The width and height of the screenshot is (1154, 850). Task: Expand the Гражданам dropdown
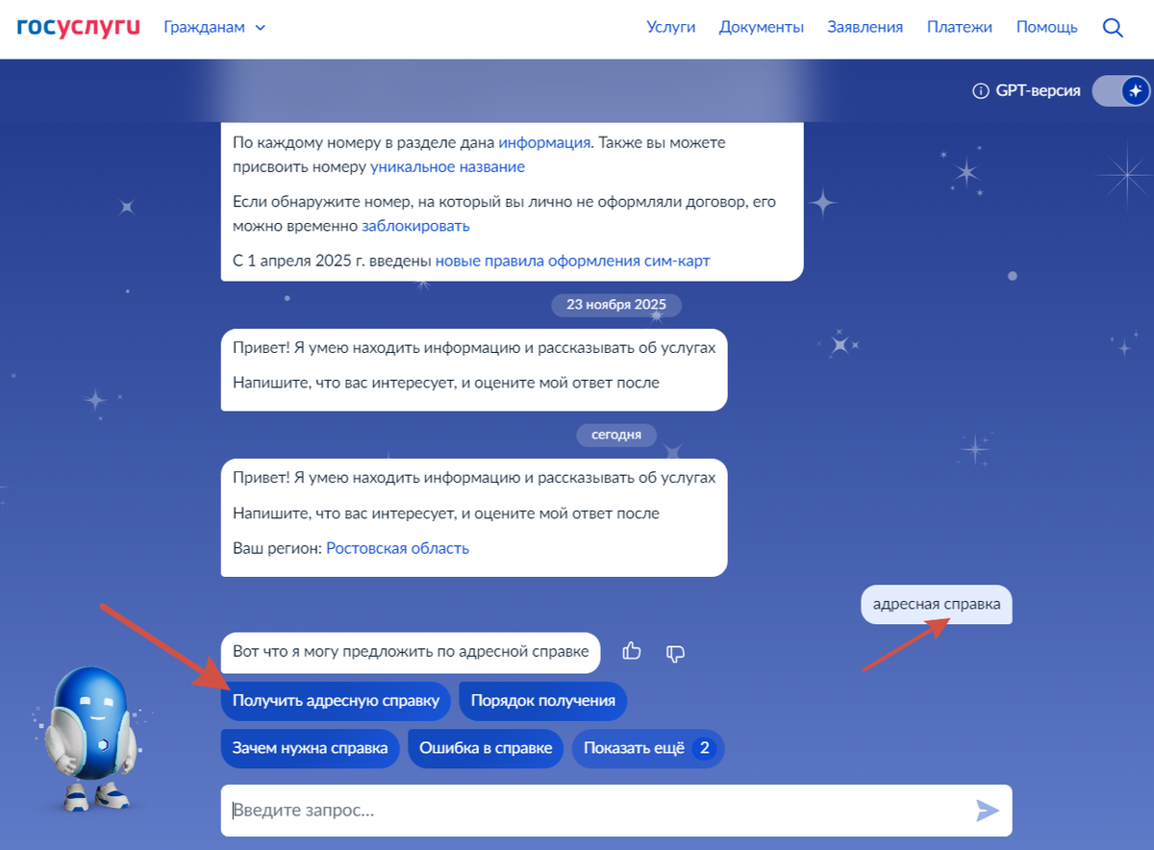pos(214,28)
